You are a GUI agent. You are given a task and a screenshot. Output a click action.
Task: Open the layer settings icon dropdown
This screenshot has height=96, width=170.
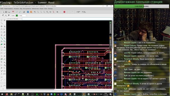click(3, 15)
